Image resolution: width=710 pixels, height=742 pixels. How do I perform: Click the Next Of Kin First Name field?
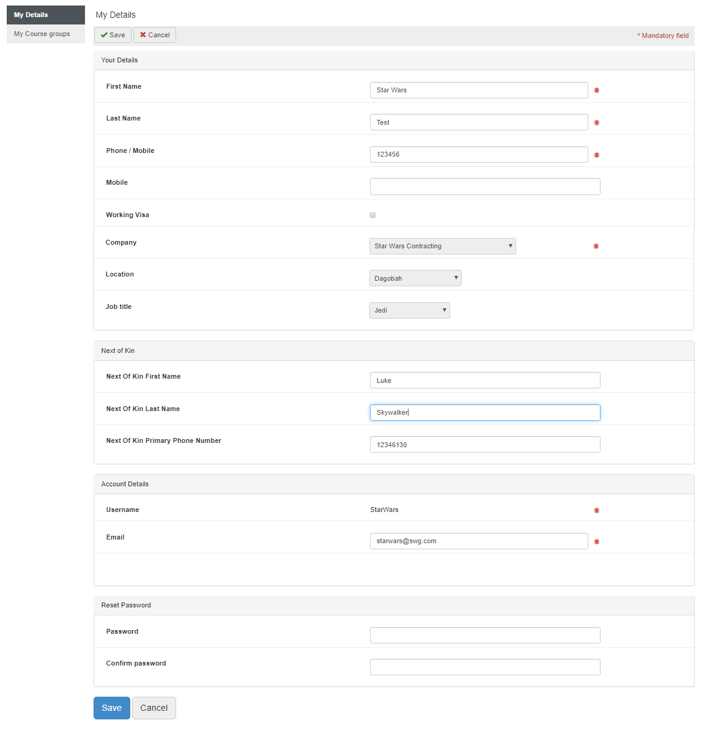tap(484, 380)
